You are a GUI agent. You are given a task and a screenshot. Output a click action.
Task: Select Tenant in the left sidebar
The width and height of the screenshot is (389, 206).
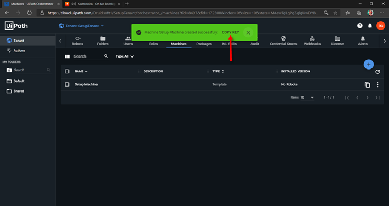28,41
